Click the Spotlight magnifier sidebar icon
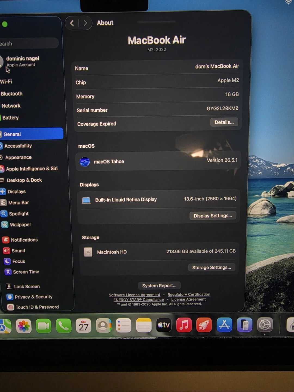 point(4,214)
